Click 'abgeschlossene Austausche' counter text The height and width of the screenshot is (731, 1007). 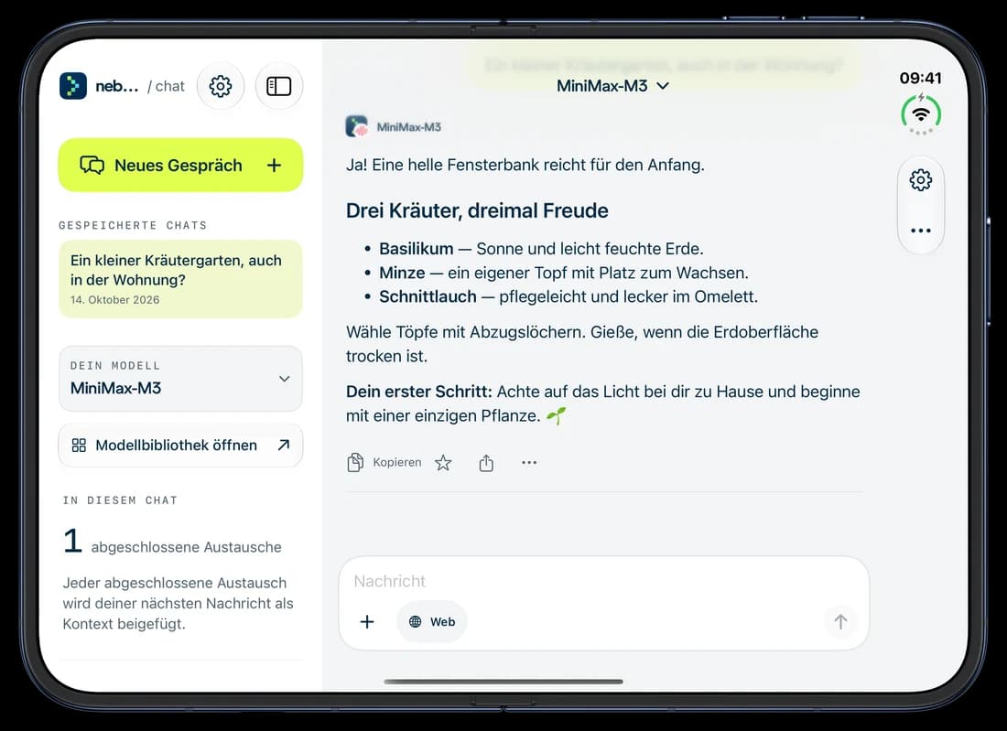click(x=186, y=547)
